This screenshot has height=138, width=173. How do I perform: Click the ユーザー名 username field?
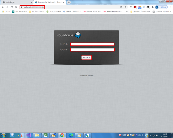click(x=92, y=44)
